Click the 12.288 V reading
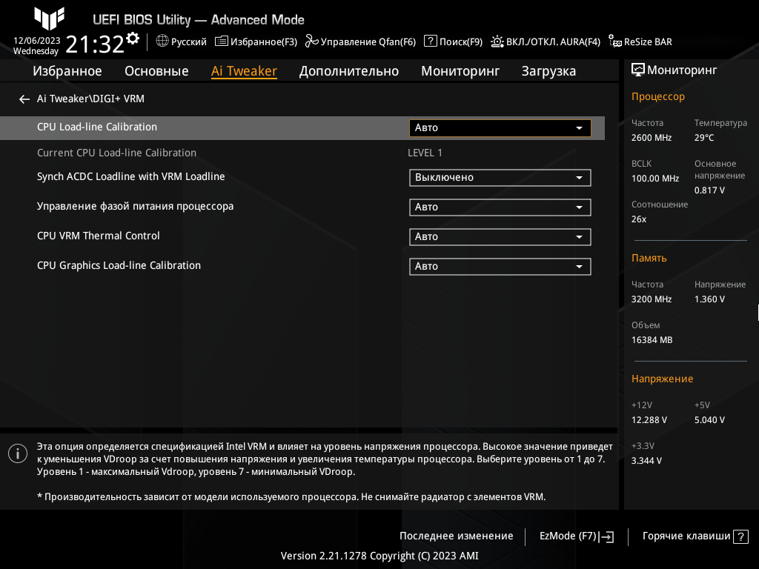 click(649, 420)
